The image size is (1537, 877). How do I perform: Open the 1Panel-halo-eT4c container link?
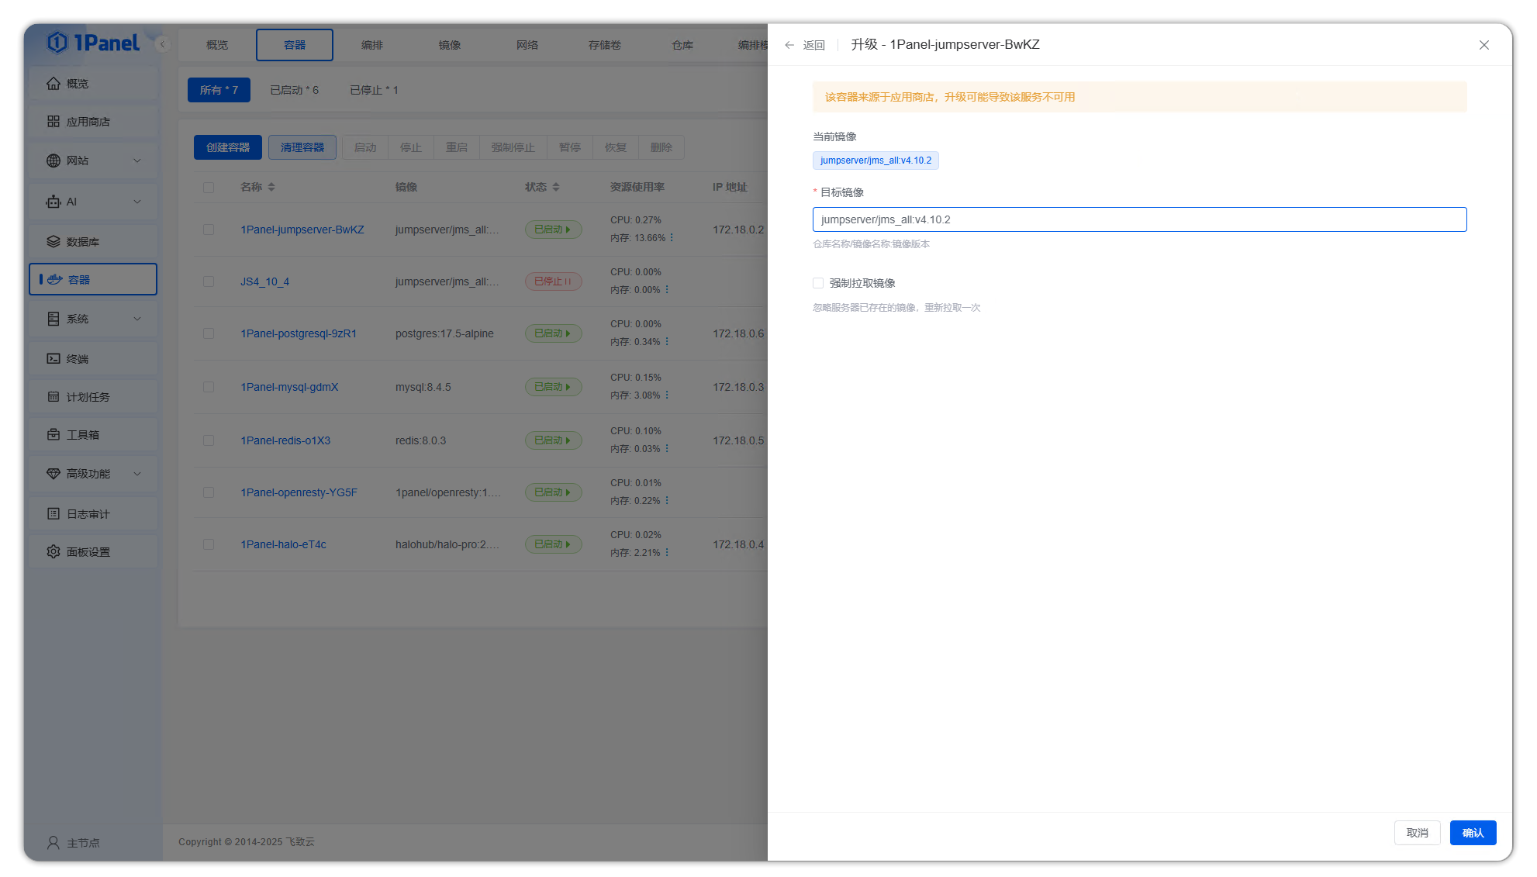(x=283, y=544)
